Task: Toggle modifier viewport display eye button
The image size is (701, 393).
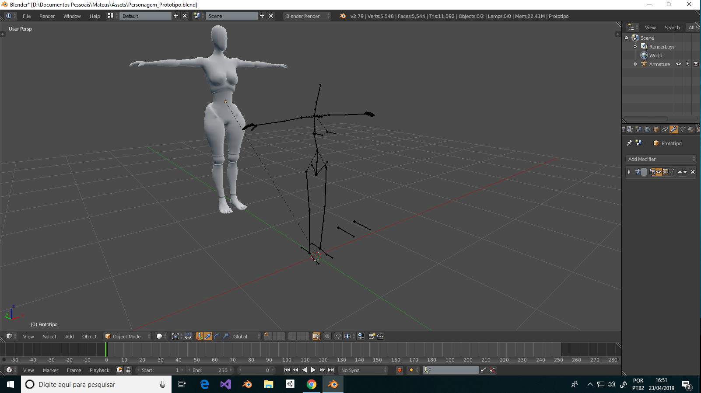Action: tap(659, 172)
